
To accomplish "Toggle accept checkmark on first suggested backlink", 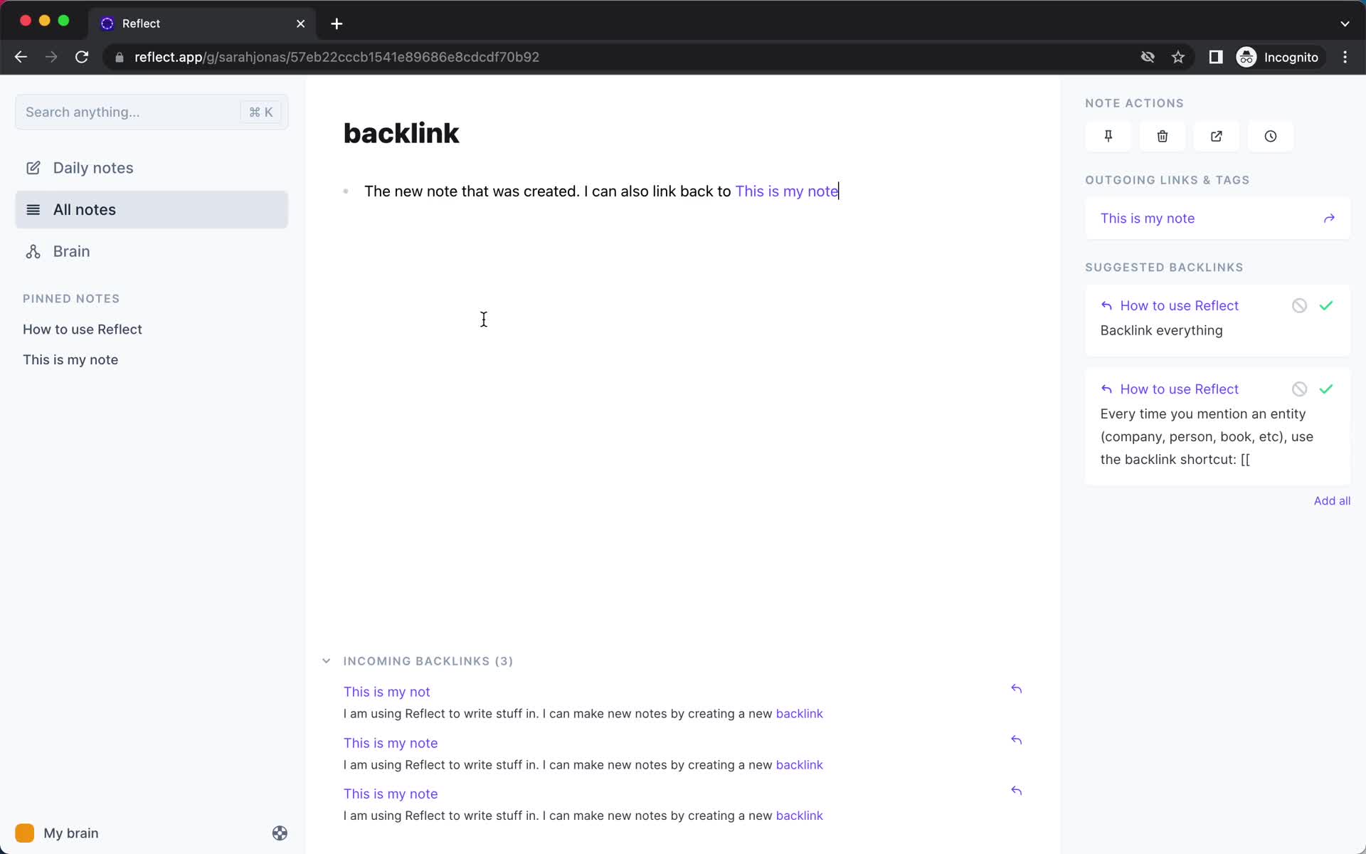I will 1327,304.
